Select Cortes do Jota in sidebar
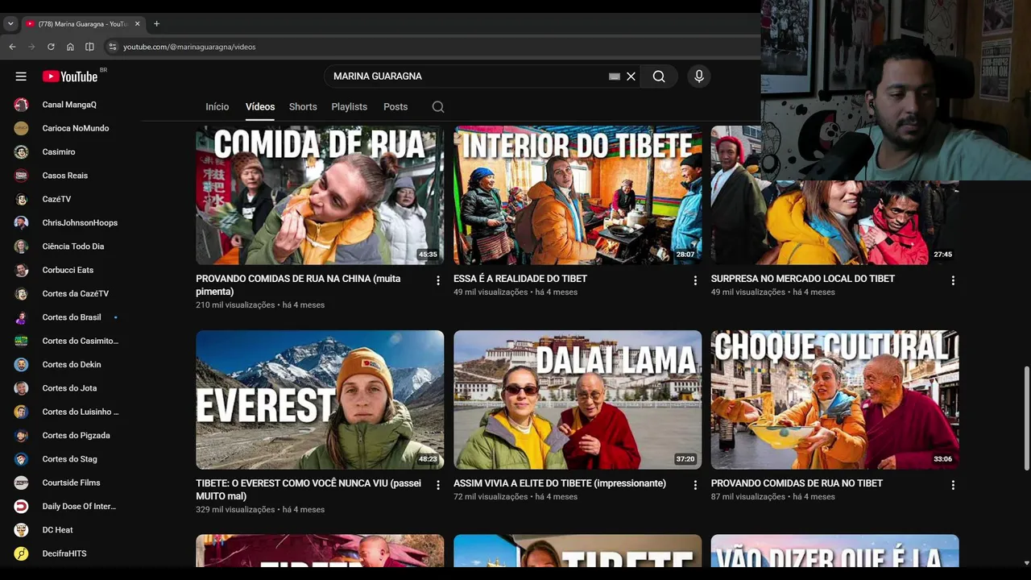 68,388
